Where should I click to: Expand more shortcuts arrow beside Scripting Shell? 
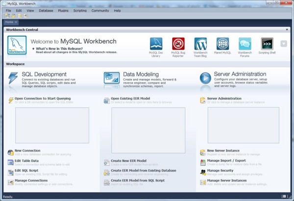click(x=284, y=44)
